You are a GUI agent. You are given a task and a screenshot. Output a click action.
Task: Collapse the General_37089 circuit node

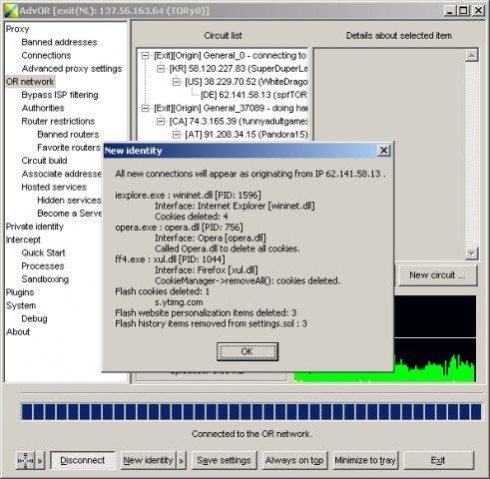click(145, 108)
